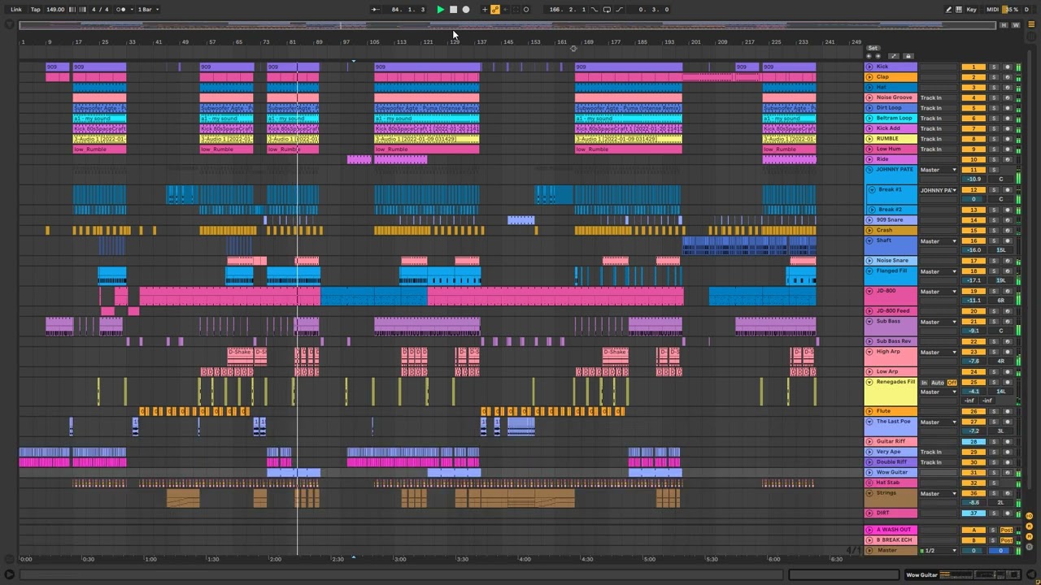
Task: Toggle Follow playback icon
Action: (375, 10)
